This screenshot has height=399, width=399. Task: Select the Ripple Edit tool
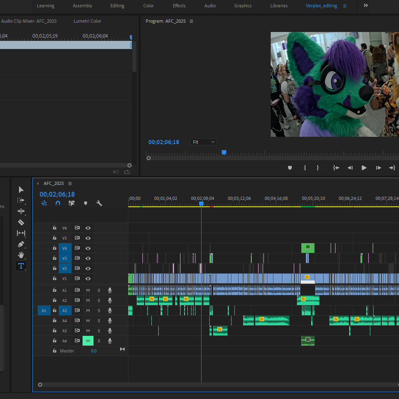21,211
